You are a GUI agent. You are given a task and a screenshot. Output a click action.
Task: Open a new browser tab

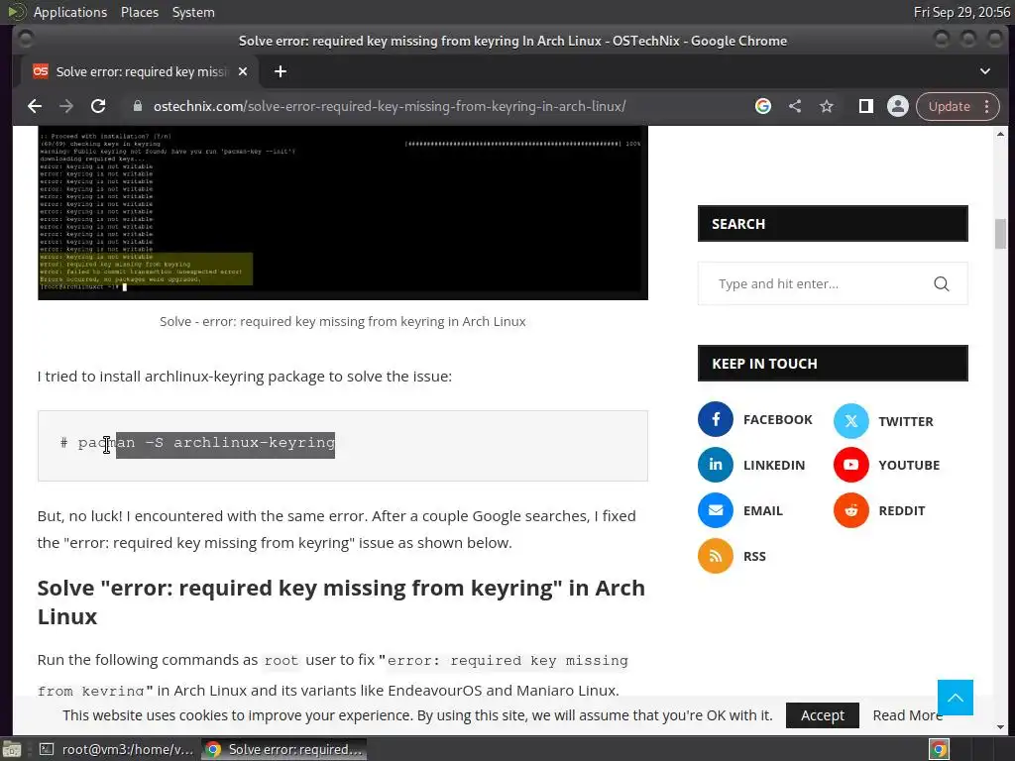281,71
